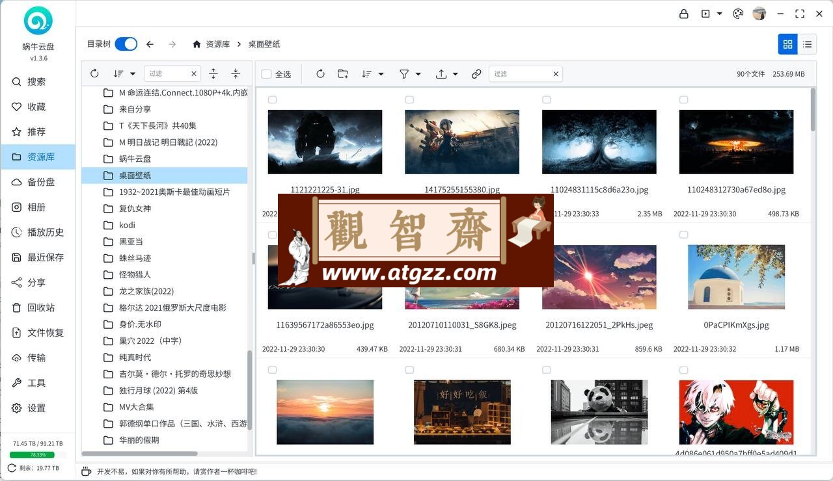Open the theme palette icon
This screenshot has height=481, width=833.
738,14
